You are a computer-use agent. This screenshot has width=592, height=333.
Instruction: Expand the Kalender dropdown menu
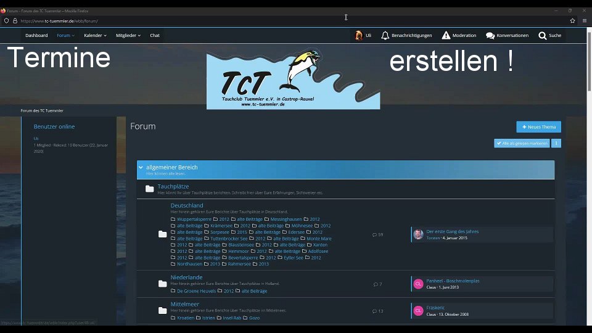click(95, 36)
